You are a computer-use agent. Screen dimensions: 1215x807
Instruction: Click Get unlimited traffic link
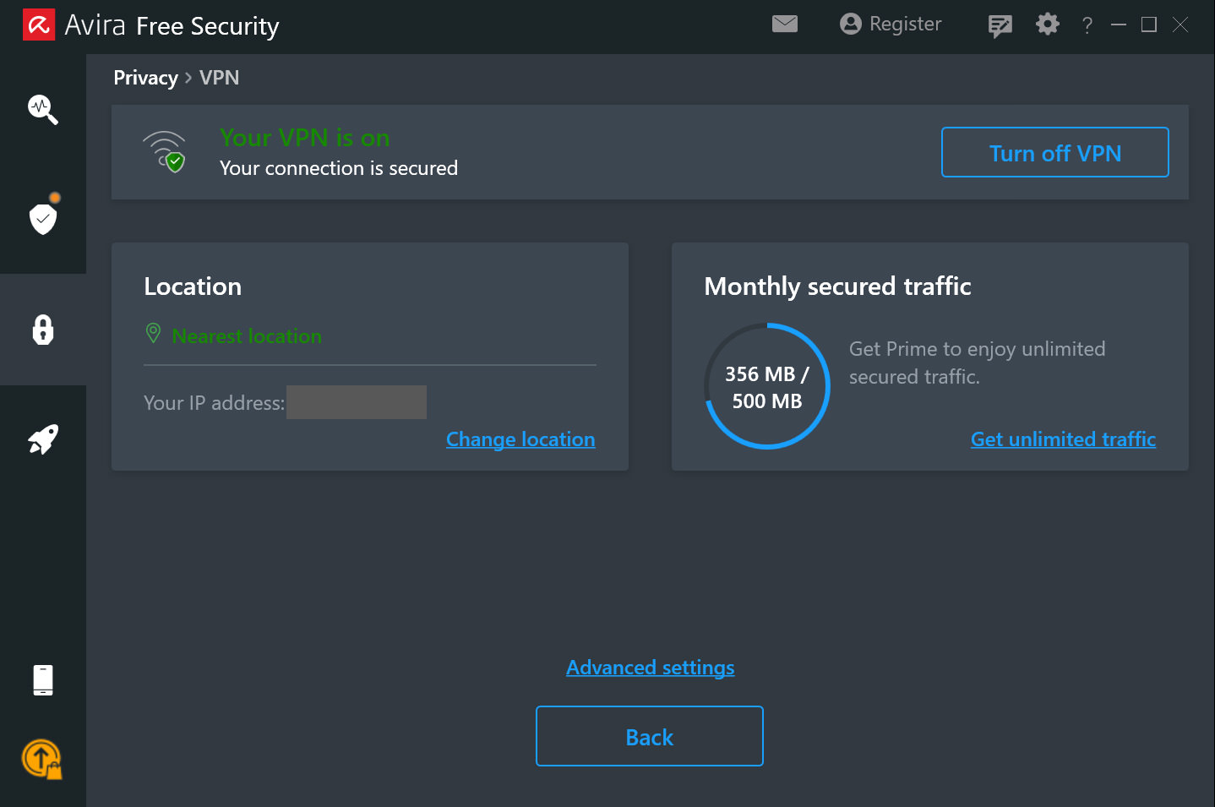pyautogui.click(x=1062, y=439)
